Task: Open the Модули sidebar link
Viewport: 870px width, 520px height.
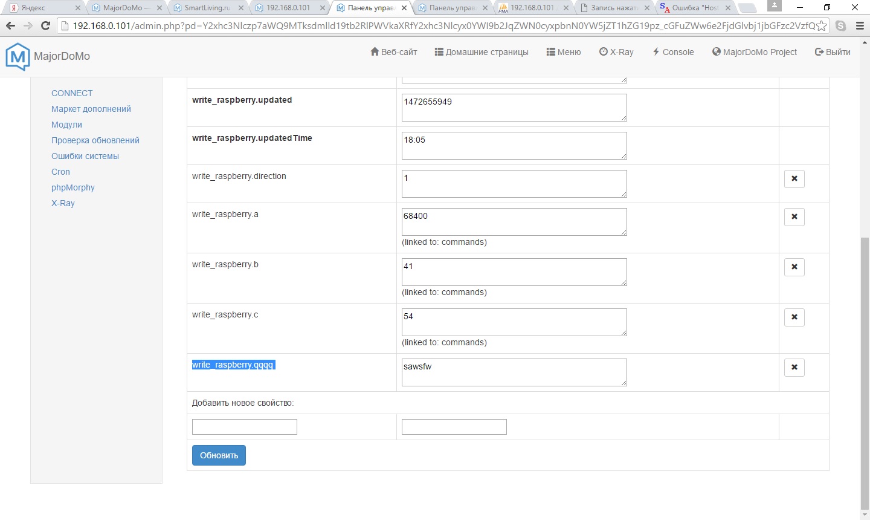Action: click(66, 125)
